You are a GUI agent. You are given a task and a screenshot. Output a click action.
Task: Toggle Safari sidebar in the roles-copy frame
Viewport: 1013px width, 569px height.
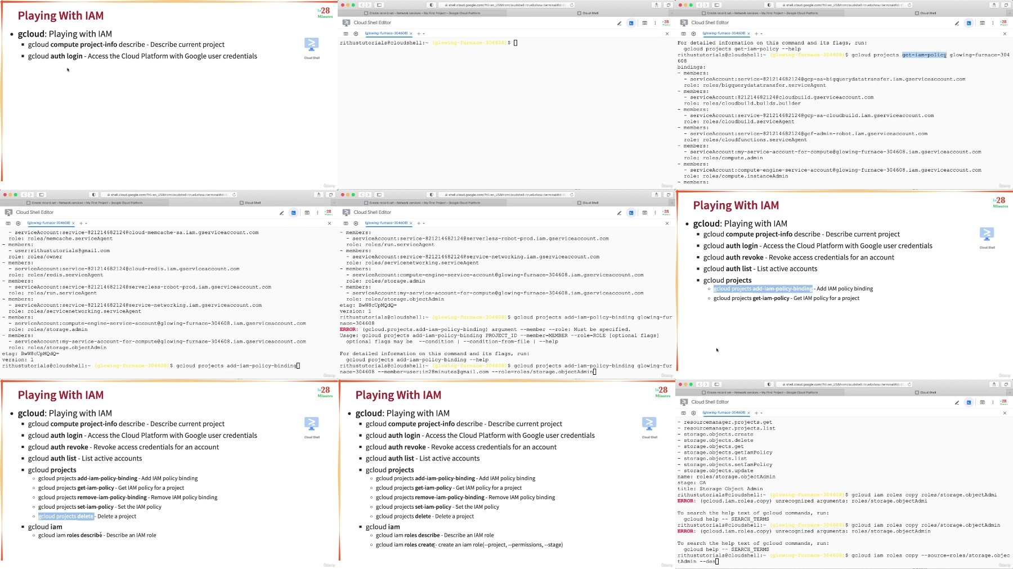(716, 384)
